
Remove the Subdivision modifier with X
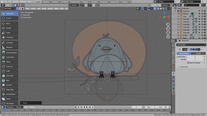tap(202, 49)
